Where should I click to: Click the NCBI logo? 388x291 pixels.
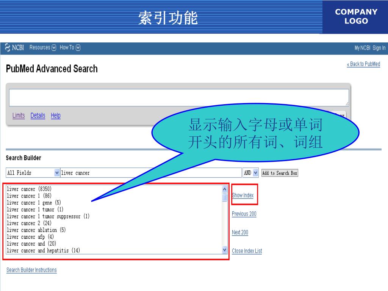tap(15, 47)
